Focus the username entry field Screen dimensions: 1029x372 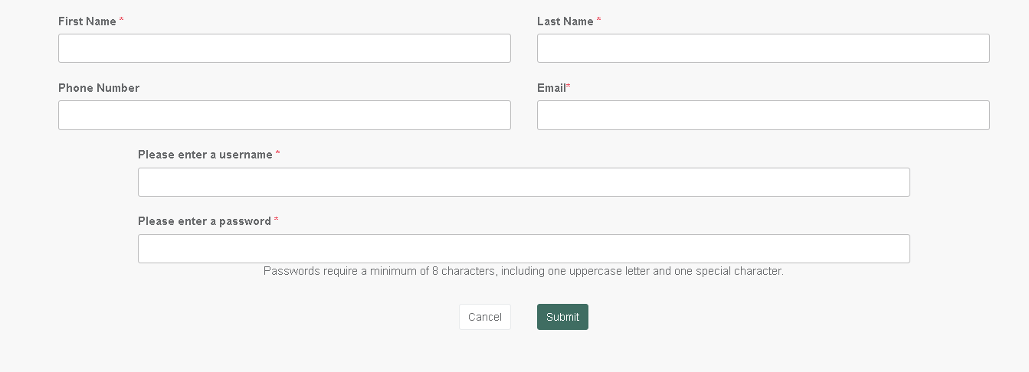coord(523,182)
